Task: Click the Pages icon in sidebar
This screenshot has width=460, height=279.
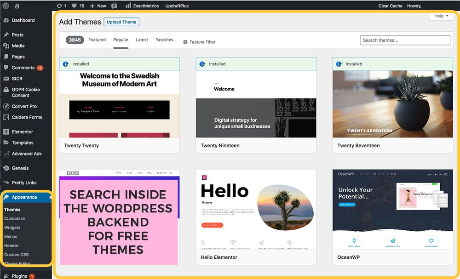Action: (6, 57)
